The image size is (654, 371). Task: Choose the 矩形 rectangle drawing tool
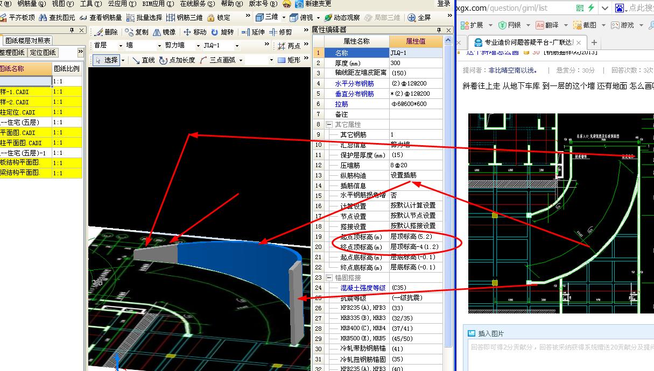pyautogui.click(x=290, y=60)
